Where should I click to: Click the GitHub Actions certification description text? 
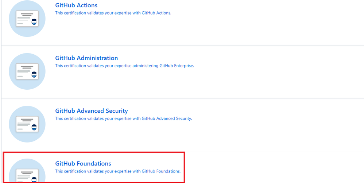click(x=113, y=13)
